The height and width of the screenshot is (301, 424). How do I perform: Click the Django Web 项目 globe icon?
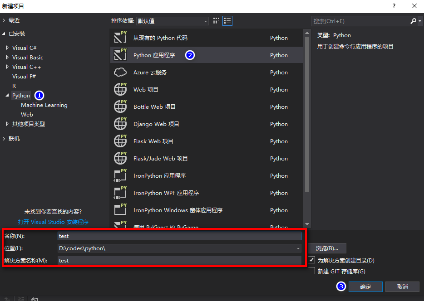(120, 124)
